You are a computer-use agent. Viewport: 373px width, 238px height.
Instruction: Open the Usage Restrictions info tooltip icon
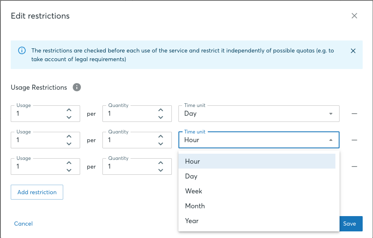[76, 87]
